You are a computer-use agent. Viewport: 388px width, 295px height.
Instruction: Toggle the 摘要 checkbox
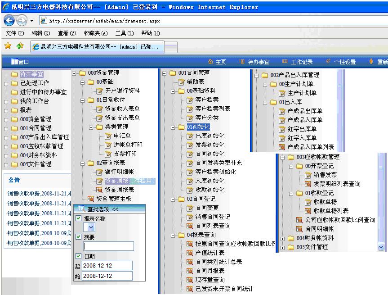coord(78,237)
